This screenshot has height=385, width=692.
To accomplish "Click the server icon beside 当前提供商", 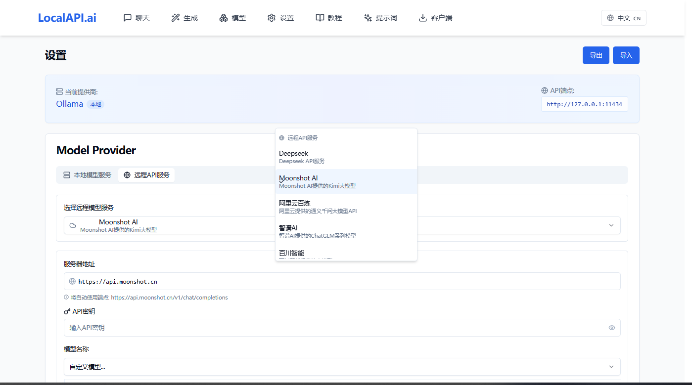I will (59, 92).
